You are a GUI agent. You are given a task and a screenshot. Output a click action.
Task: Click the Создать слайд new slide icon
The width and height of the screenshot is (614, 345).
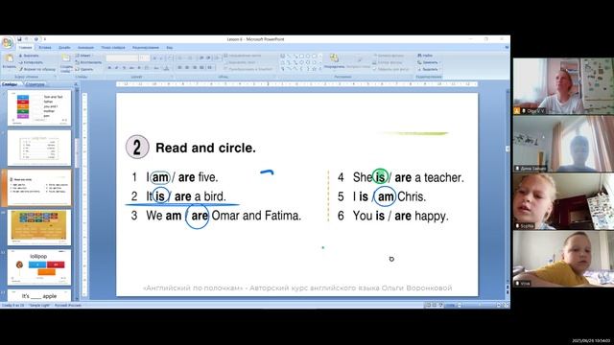click(x=66, y=57)
